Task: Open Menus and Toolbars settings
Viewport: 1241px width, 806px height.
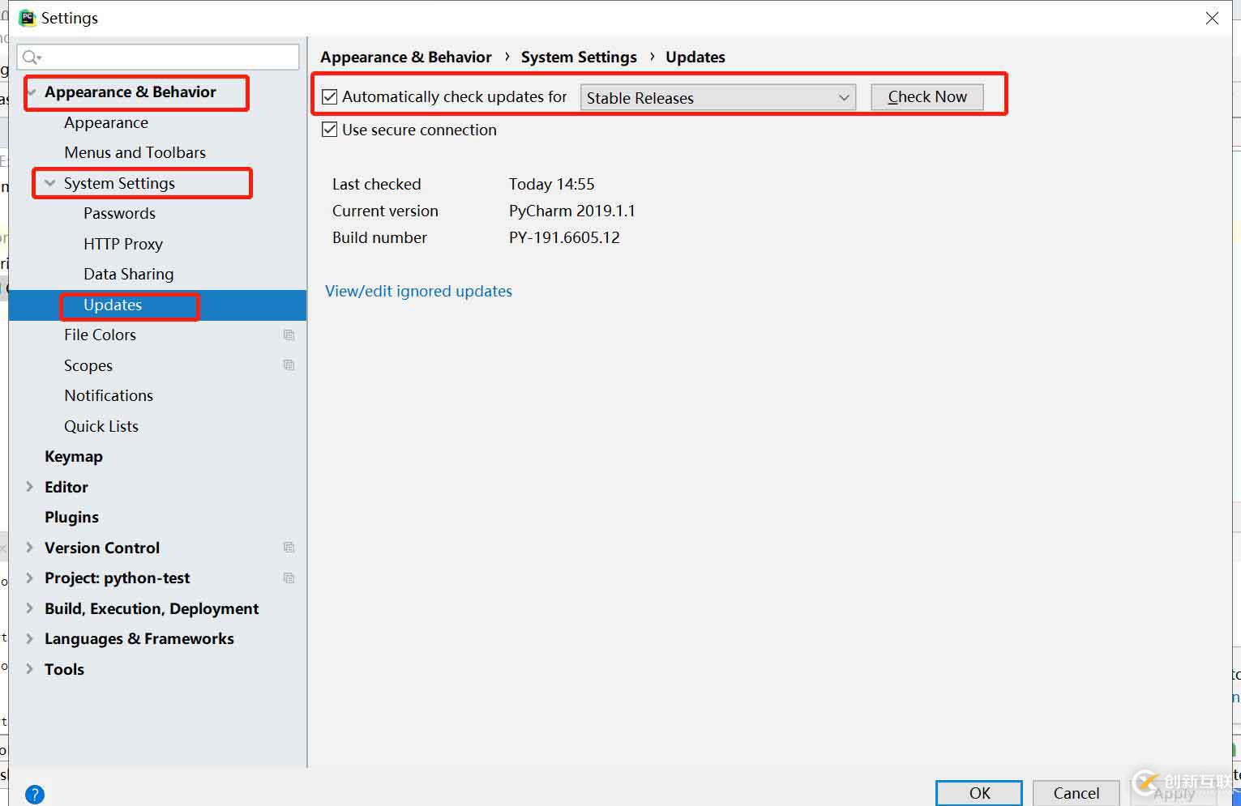Action: [x=135, y=152]
